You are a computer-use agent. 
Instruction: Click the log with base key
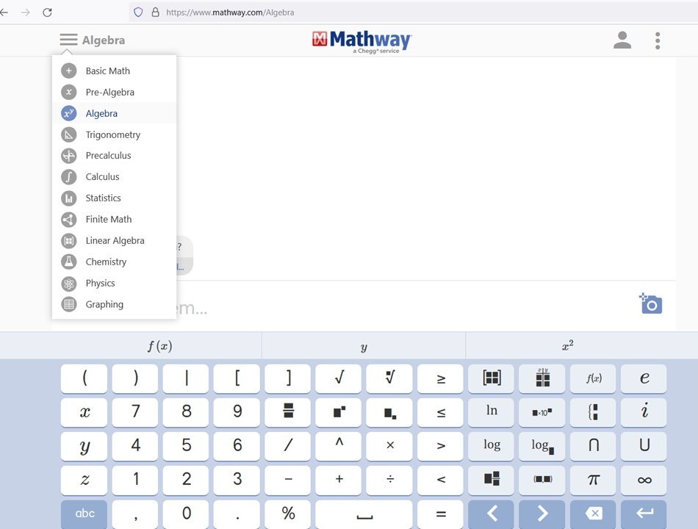pos(542,446)
